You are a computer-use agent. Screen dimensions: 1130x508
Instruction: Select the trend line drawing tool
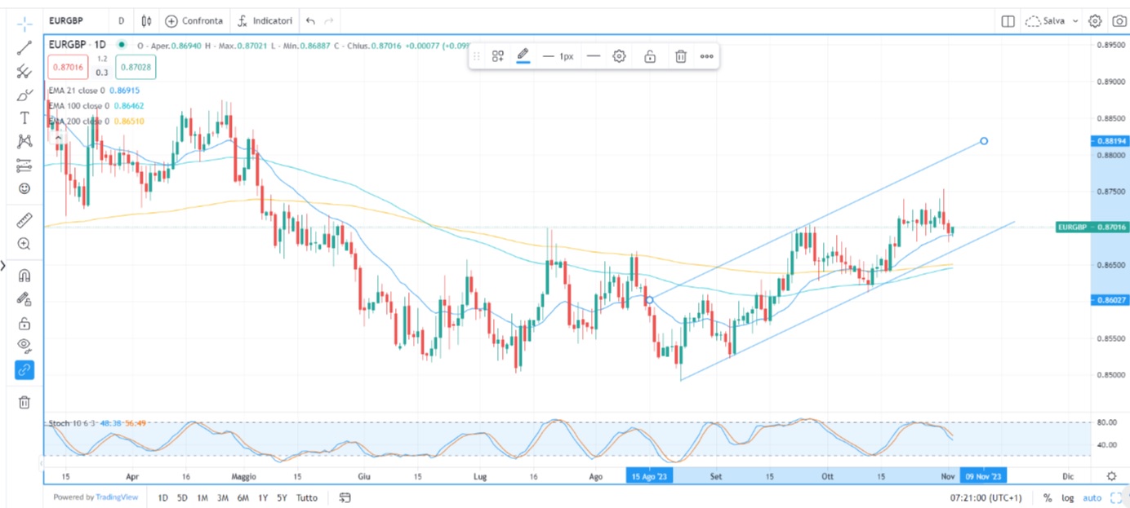point(24,48)
